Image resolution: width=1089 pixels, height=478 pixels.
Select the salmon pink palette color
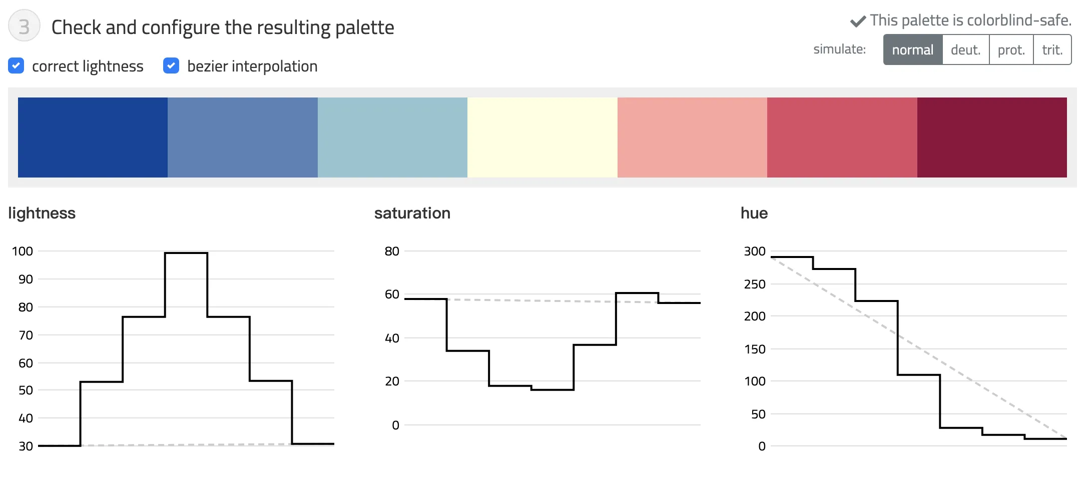tap(692, 137)
